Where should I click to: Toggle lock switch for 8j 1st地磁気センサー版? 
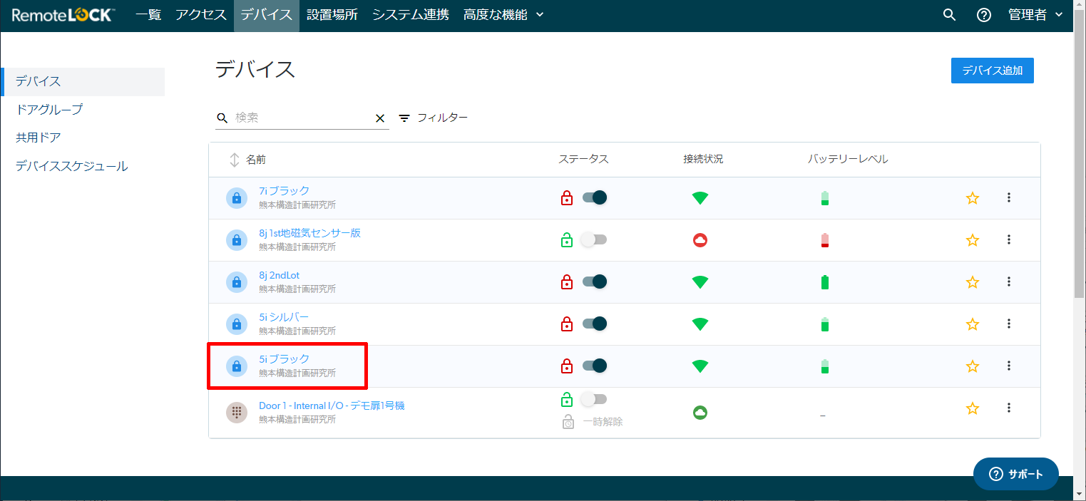(x=593, y=239)
